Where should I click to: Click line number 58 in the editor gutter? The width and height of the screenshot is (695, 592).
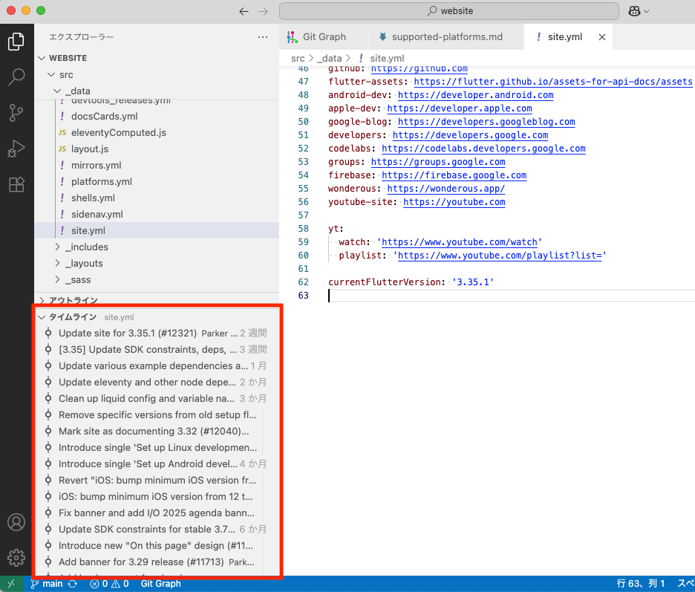point(303,229)
